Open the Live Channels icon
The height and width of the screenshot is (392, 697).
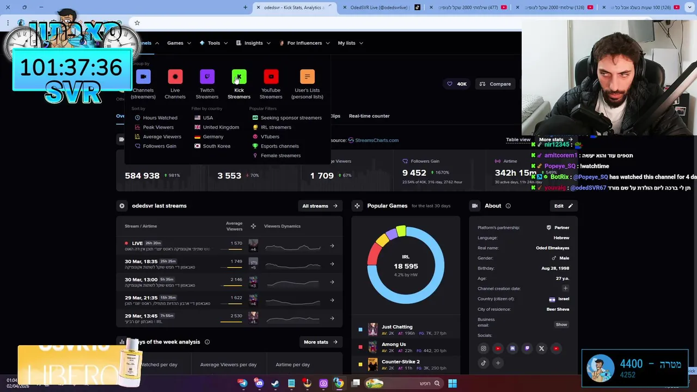coord(175,77)
